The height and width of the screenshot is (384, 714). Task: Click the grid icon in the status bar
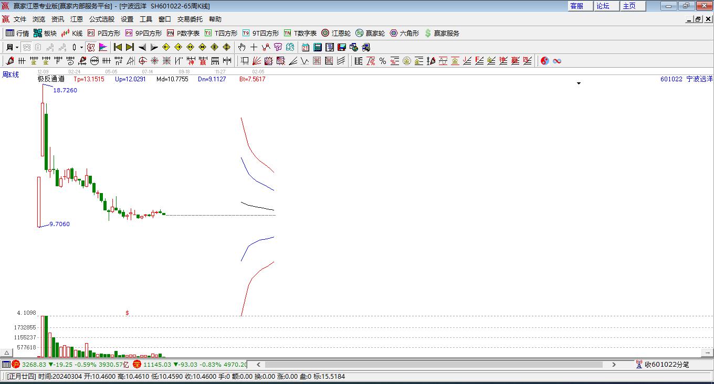pyautogui.click(x=6, y=364)
